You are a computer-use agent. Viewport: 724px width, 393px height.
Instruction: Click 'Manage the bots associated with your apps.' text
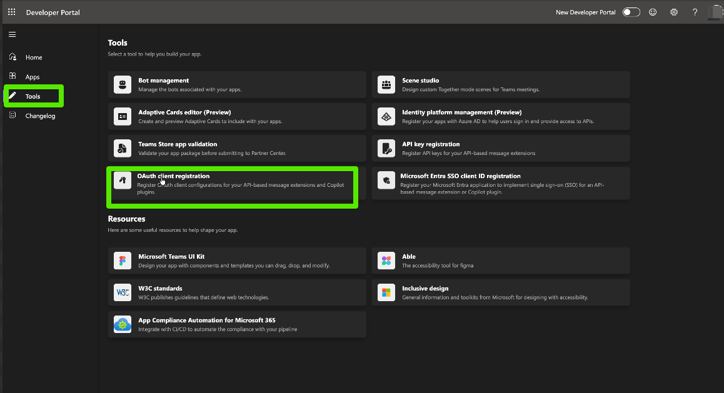[190, 89]
